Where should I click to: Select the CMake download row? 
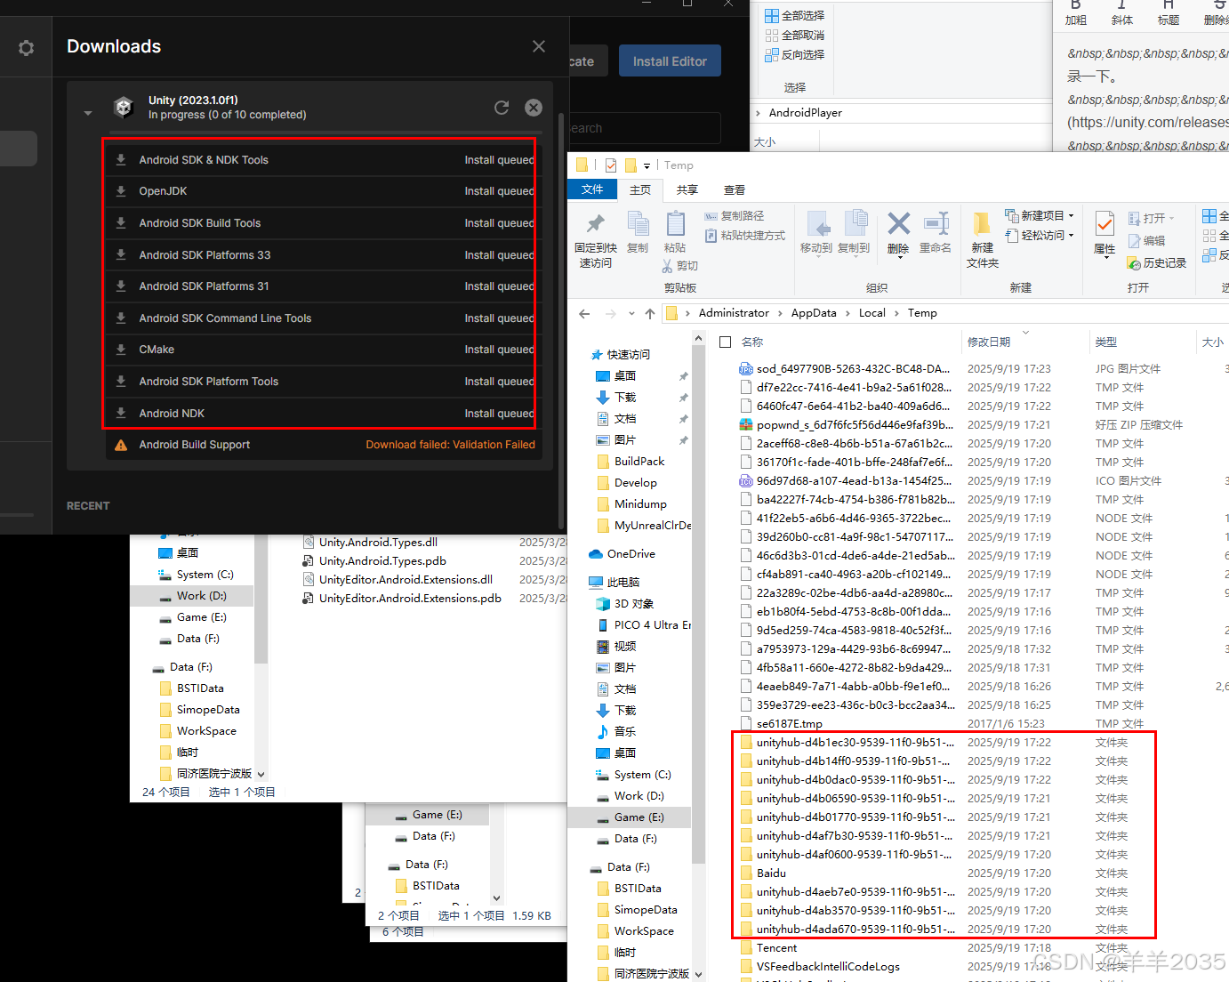point(325,350)
